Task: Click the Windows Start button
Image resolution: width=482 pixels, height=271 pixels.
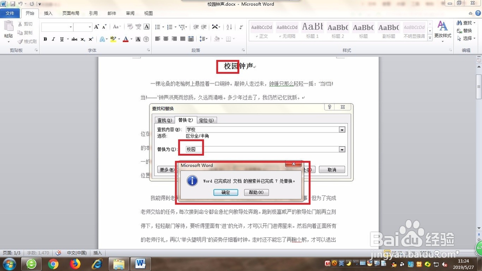Action: tap(9, 264)
